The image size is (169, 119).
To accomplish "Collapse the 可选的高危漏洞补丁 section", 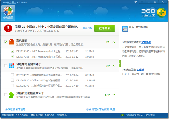I will point(114,66).
